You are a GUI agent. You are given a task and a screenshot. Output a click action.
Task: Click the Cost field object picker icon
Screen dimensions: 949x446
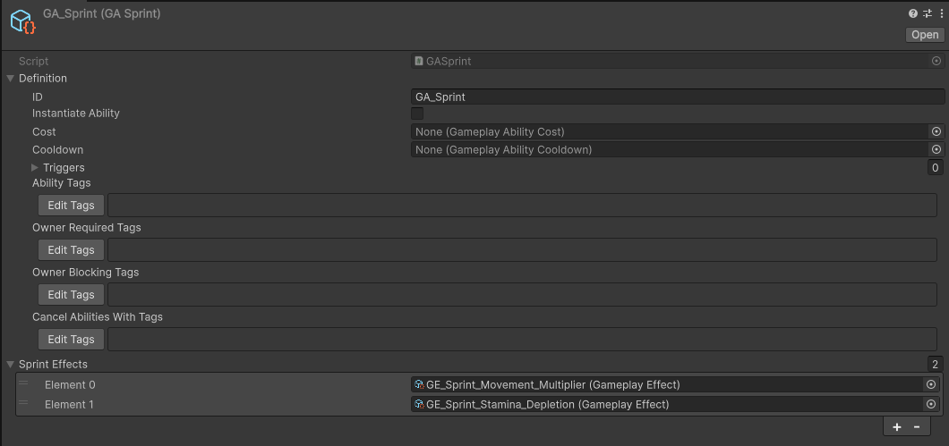click(x=936, y=131)
